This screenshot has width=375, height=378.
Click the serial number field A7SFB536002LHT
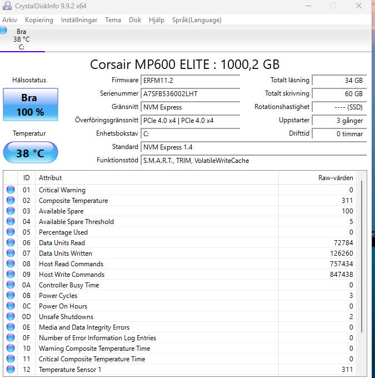pyautogui.click(x=190, y=94)
